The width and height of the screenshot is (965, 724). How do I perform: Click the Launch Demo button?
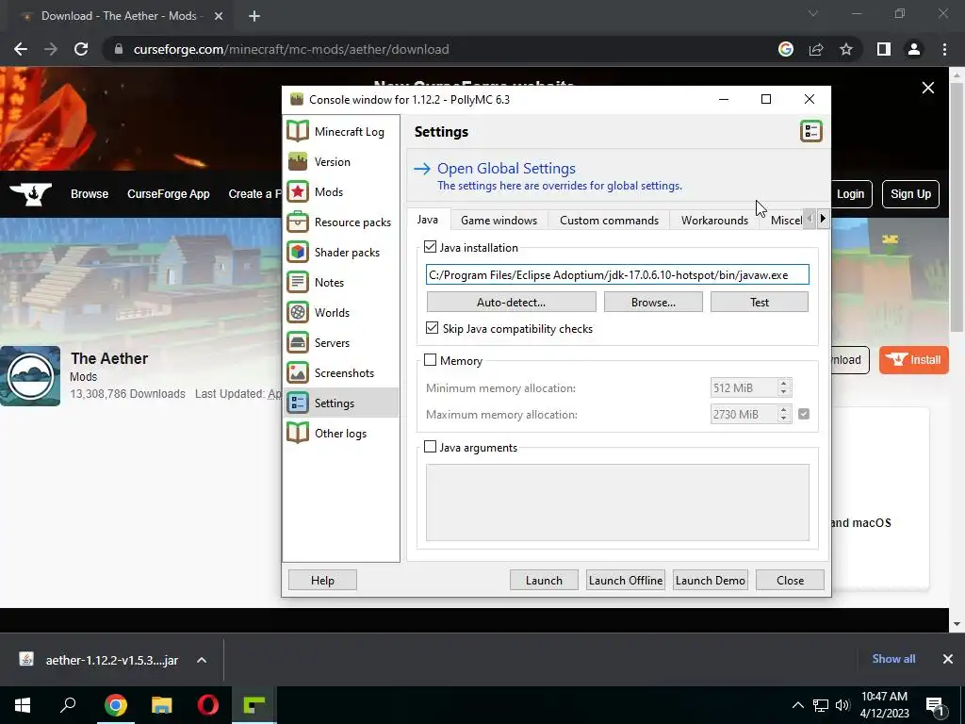click(x=711, y=580)
